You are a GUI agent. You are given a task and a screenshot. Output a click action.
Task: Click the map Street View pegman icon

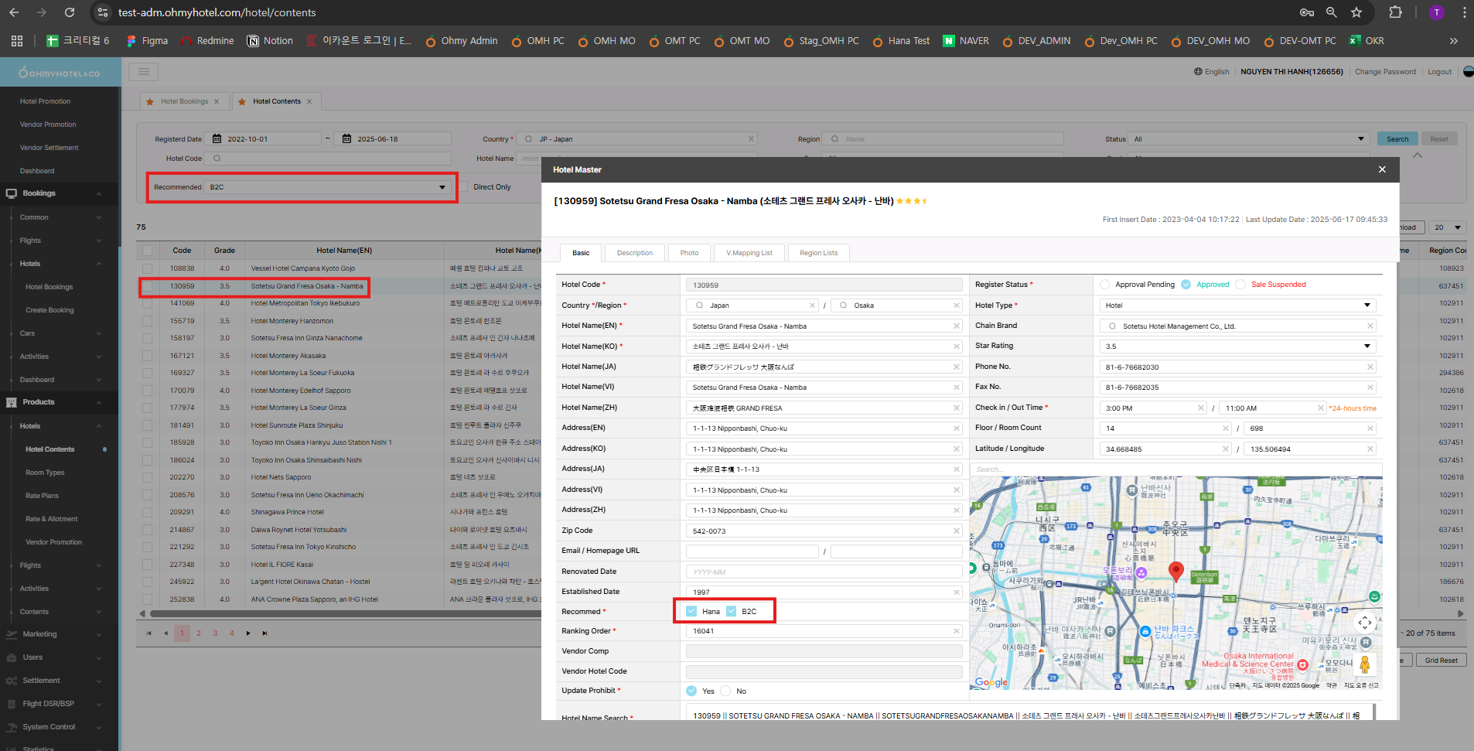pos(1365,664)
